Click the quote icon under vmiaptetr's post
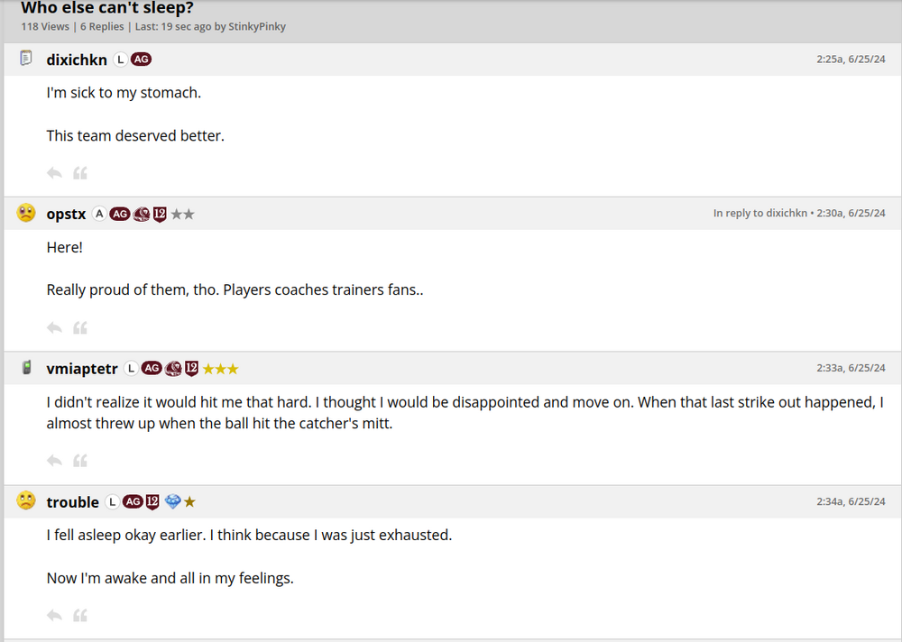The image size is (902, 642). (80, 461)
